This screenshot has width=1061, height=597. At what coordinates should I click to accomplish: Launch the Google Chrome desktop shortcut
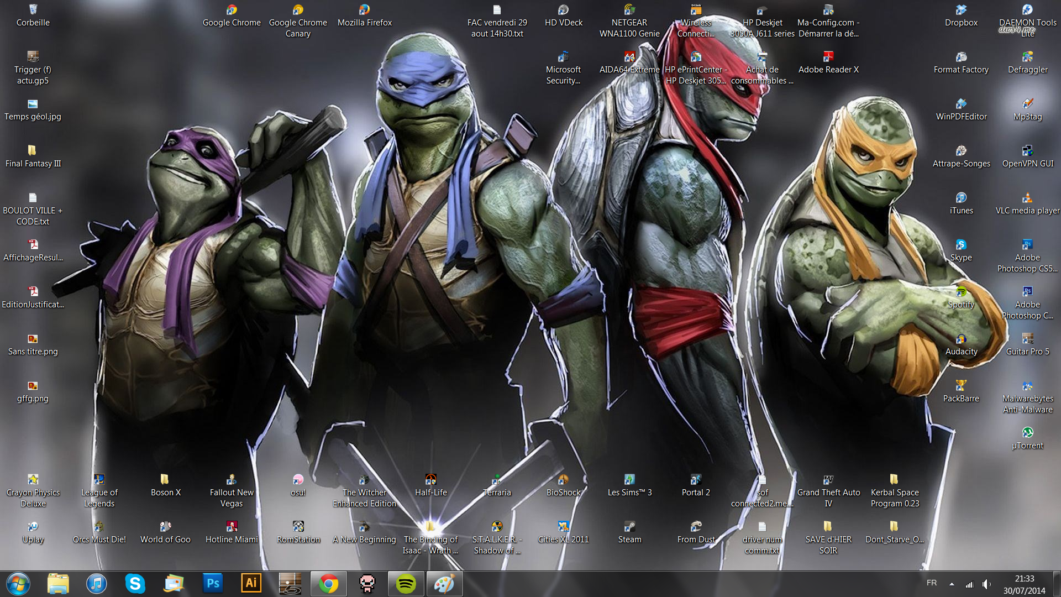(x=232, y=15)
